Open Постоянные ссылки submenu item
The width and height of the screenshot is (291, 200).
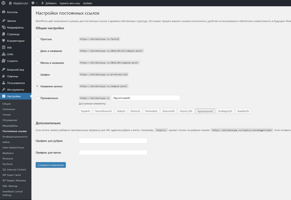14,131
